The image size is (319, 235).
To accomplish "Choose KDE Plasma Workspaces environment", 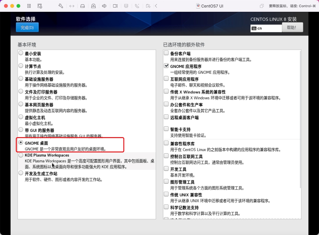I will pyautogui.click(x=21, y=156).
